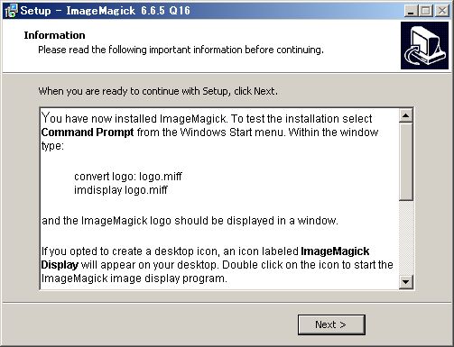
Task: Click the "logo should be displayed" sentence
Action: pos(190,221)
